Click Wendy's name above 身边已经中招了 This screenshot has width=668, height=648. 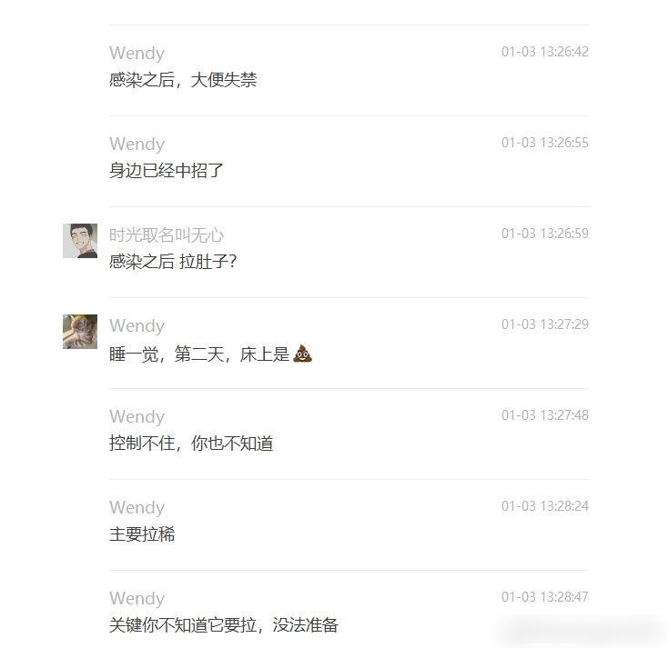(x=137, y=144)
